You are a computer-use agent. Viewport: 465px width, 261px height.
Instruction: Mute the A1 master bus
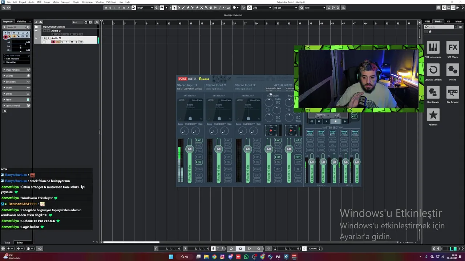point(310,150)
